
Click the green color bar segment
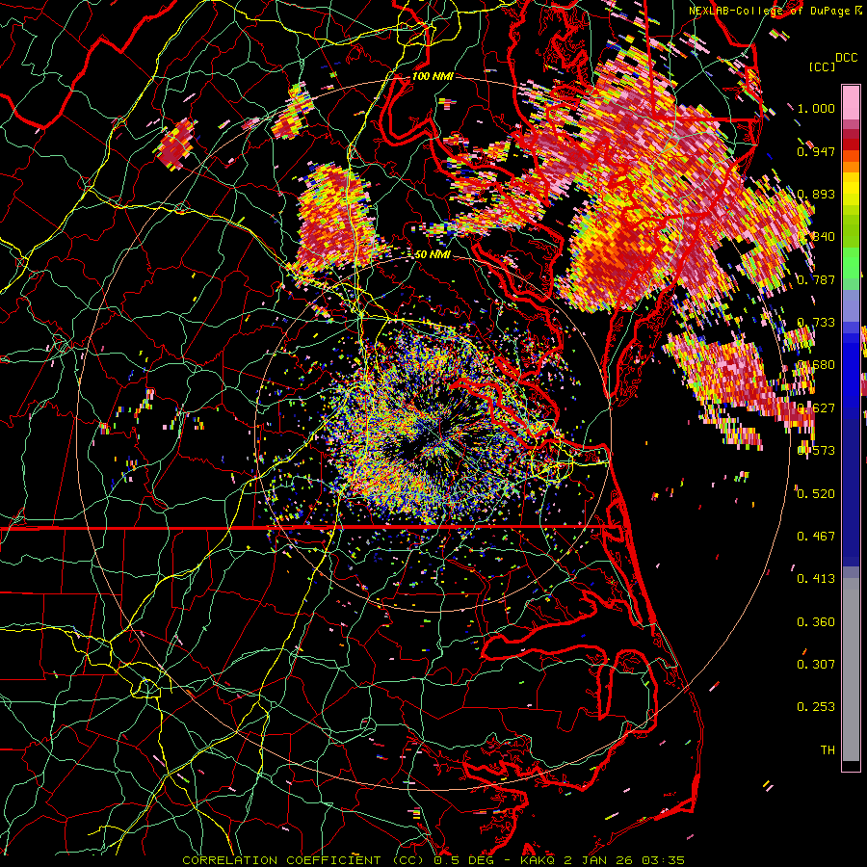pyautogui.click(x=851, y=264)
